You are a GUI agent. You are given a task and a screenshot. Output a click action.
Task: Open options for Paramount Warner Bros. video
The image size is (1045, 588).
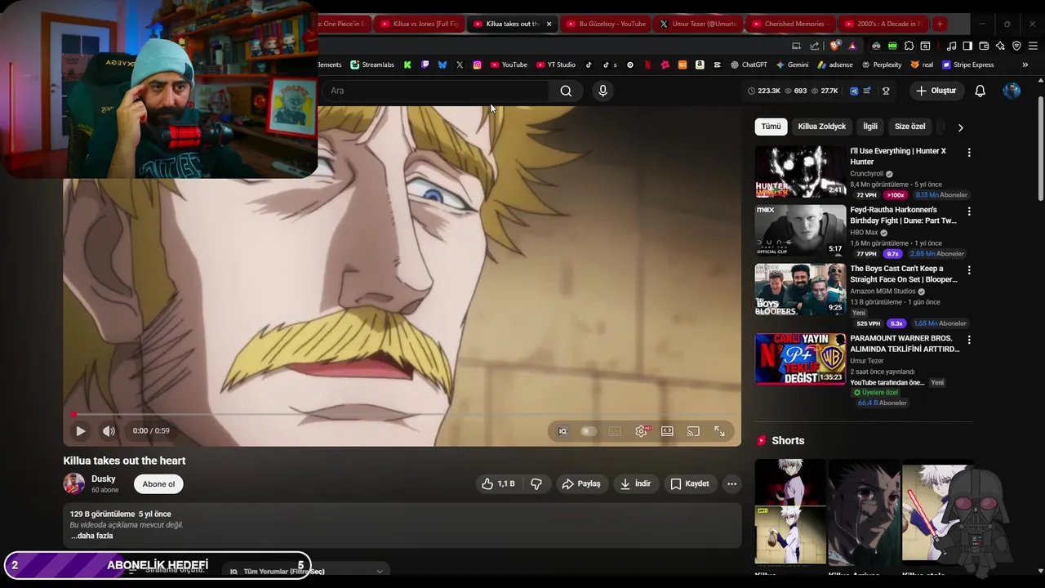[969, 340]
